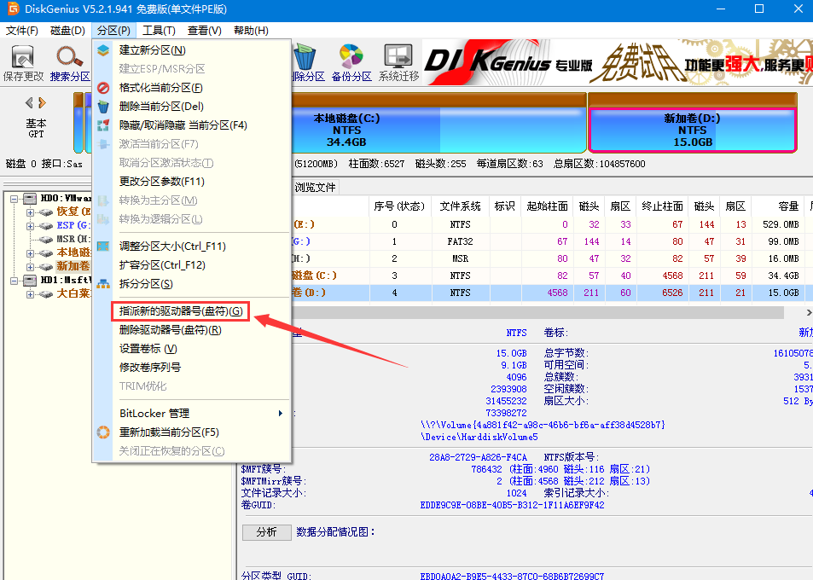The width and height of the screenshot is (813, 580).
Task: Open the 文件(F) menu
Action: point(22,31)
